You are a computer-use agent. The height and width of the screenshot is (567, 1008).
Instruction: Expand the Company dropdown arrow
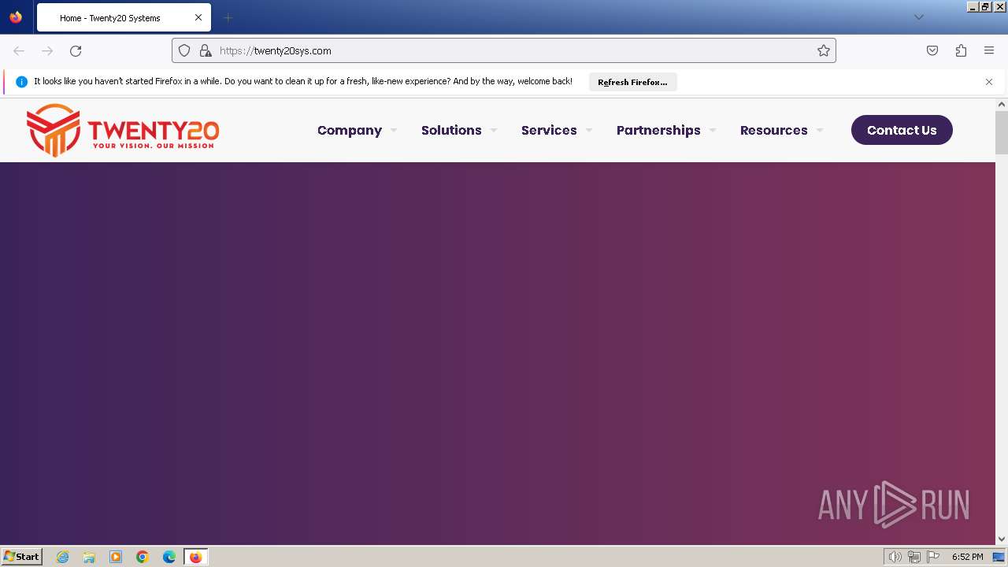coord(394,131)
